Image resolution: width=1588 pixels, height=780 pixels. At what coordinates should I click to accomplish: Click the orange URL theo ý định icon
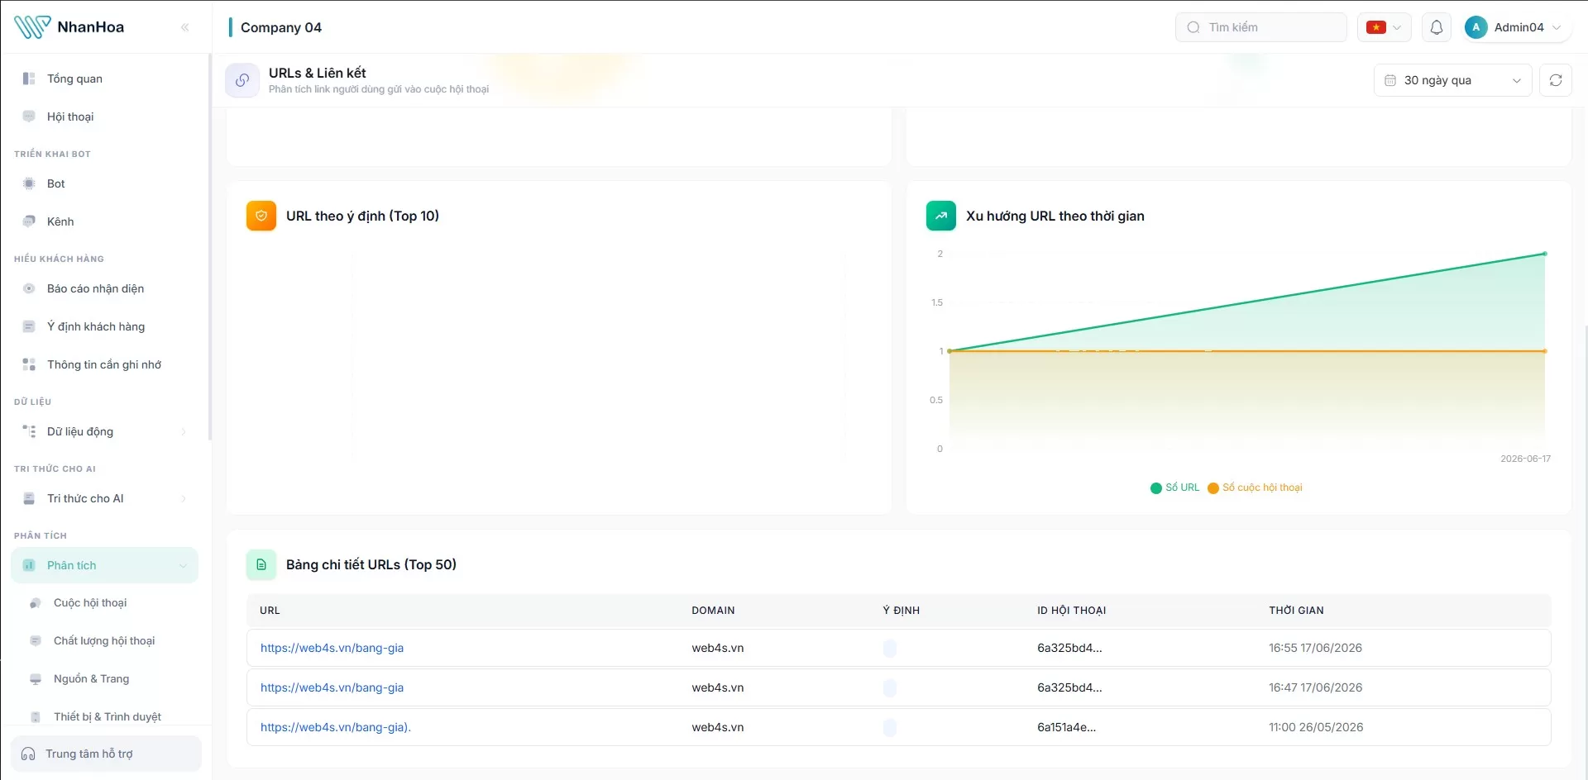tap(261, 216)
